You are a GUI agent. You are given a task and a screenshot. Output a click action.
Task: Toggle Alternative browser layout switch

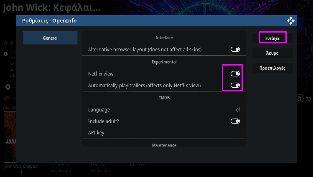point(235,49)
